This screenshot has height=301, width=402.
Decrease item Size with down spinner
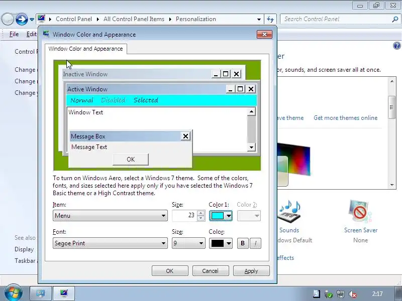(x=201, y=218)
